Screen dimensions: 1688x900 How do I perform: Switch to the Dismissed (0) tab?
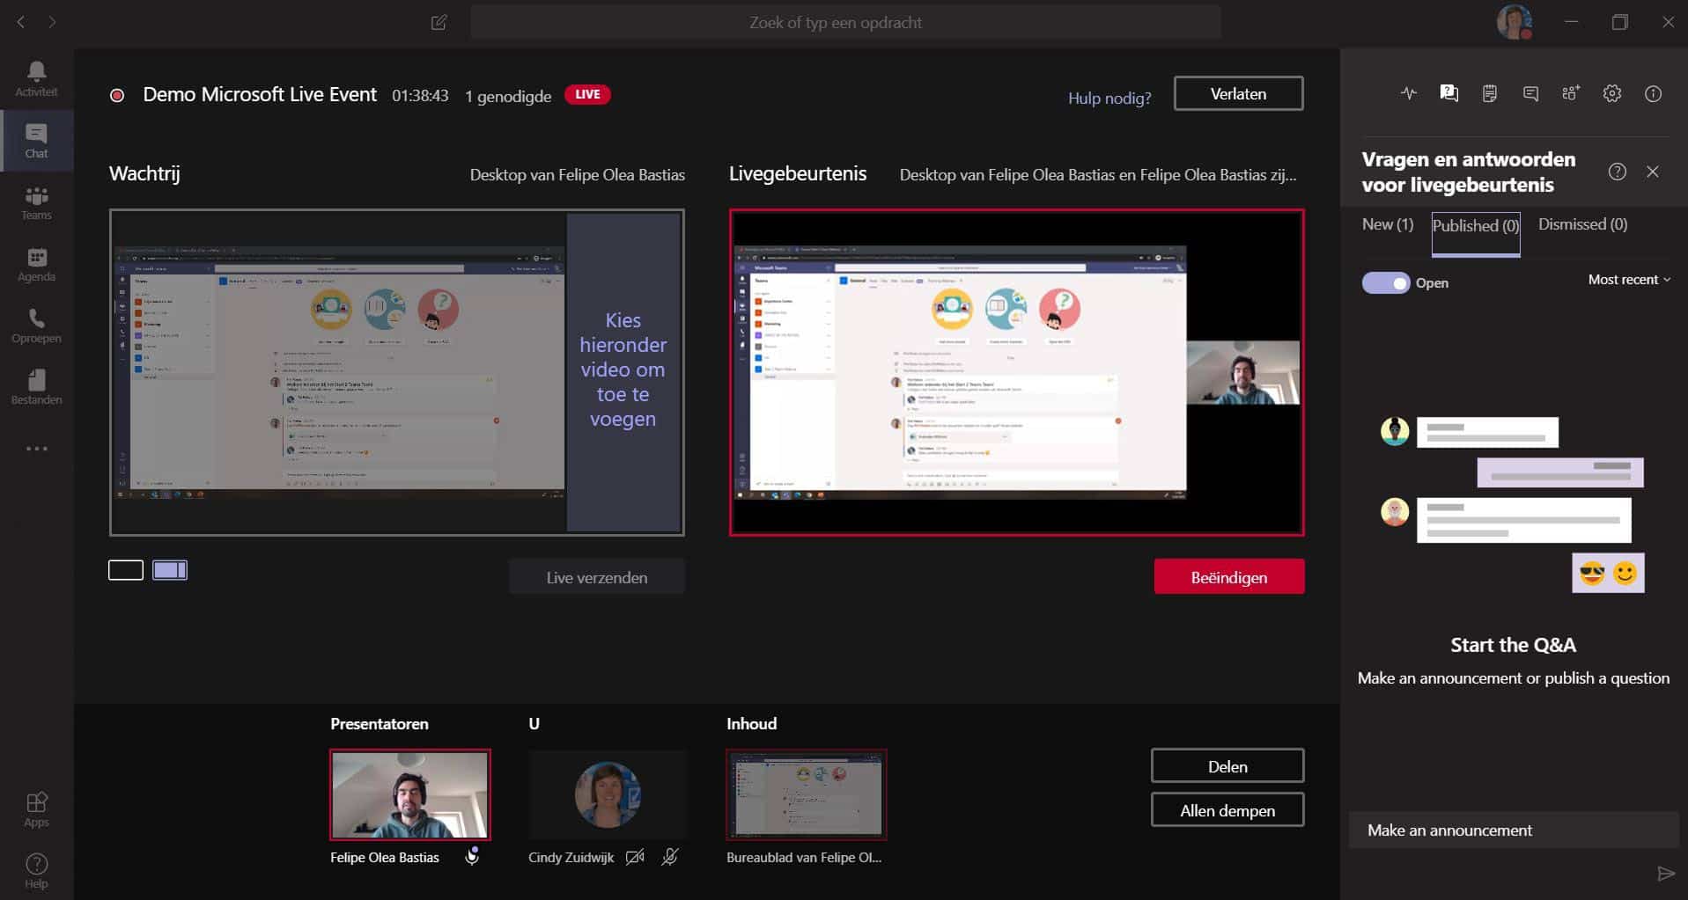click(1582, 224)
